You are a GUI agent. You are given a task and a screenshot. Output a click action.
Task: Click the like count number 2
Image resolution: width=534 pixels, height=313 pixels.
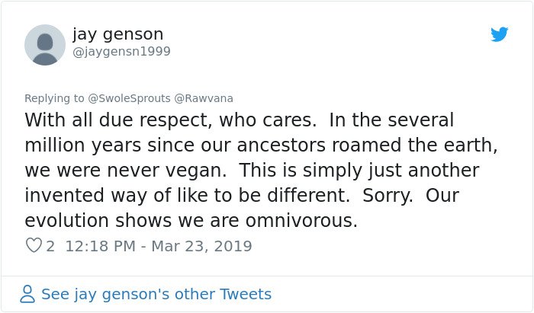pyautogui.click(x=50, y=246)
